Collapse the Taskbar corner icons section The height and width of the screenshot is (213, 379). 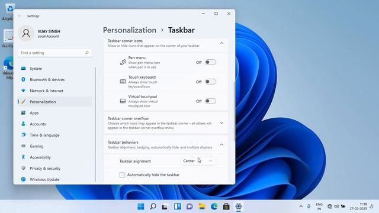(221, 43)
